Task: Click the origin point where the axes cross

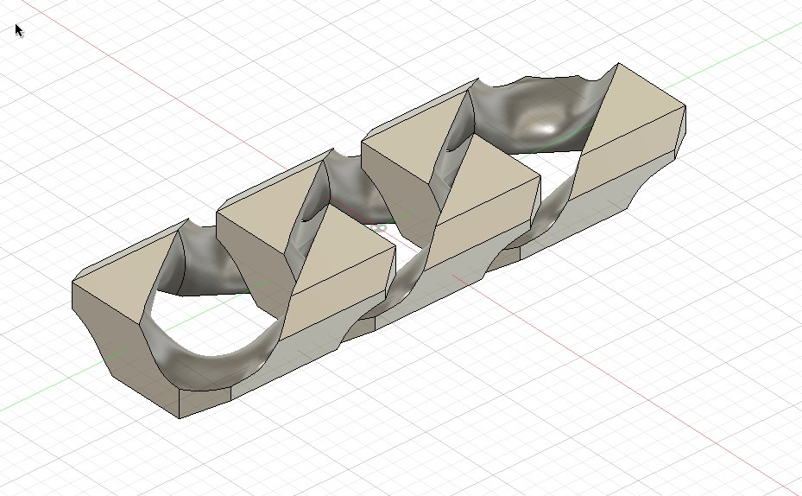Action: [x=380, y=226]
